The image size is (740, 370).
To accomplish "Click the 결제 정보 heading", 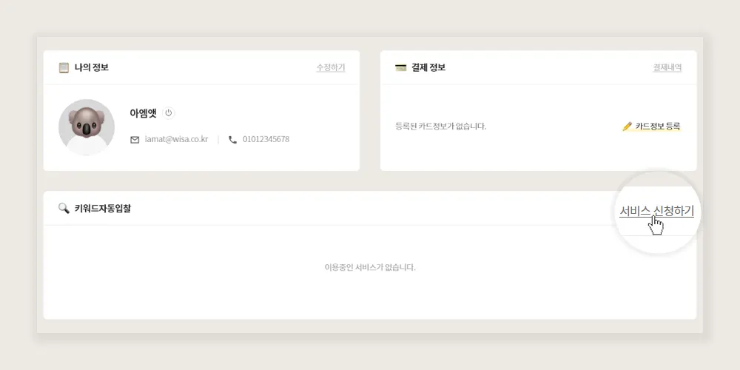I will [428, 67].
